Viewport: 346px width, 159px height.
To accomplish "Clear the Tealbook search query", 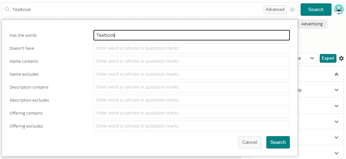I will click(x=292, y=10).
